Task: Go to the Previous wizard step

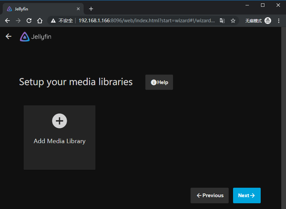Action: [209, 195]
